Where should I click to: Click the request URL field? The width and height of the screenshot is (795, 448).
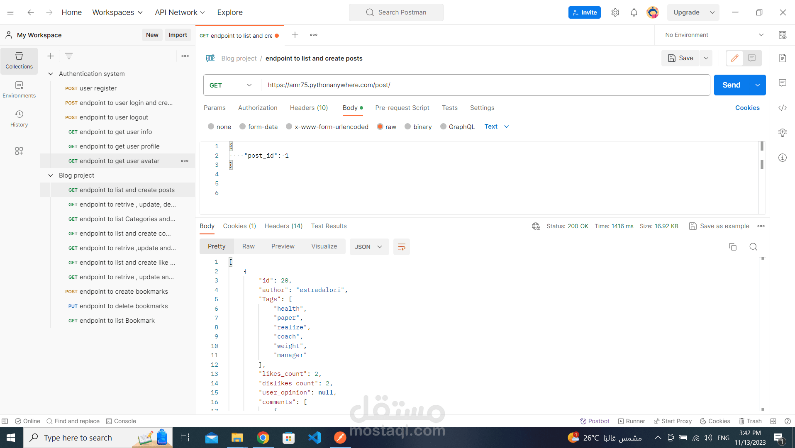485,85
